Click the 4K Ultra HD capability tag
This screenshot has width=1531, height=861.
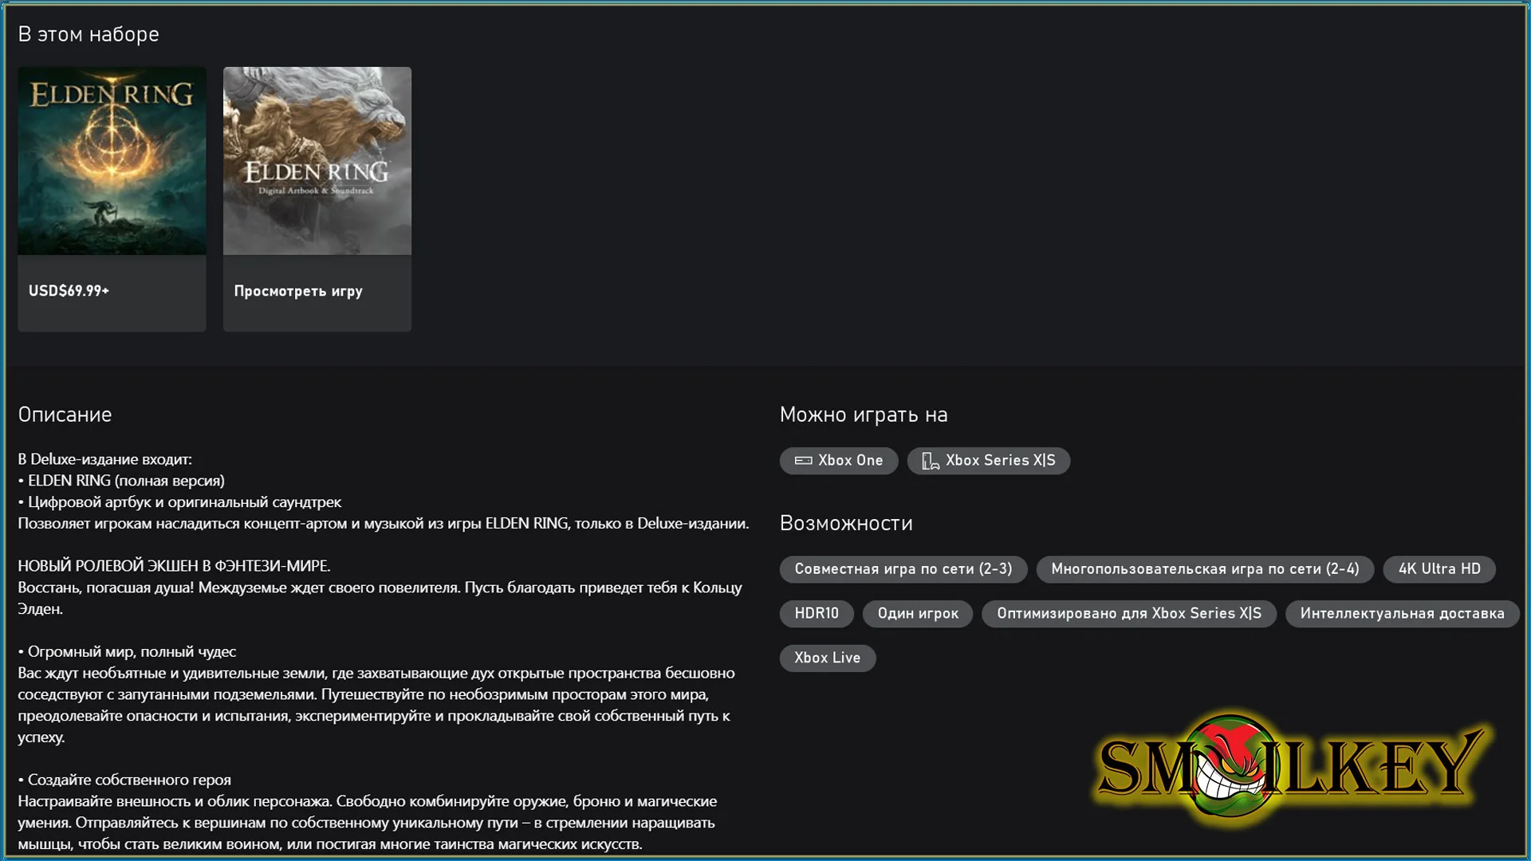pyautogui.click(x=1439, y=569)
